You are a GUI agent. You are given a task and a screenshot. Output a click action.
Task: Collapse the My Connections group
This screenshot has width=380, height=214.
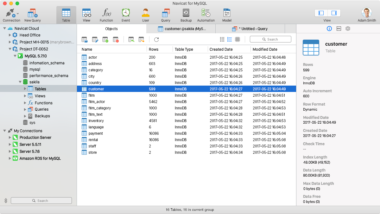pos(4,131)
